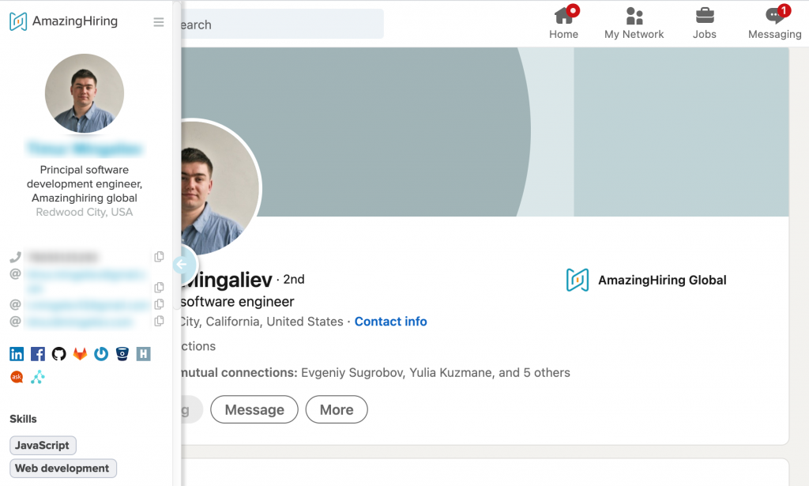Collapse the sidebar with arrow button

[x=182, y=265]
